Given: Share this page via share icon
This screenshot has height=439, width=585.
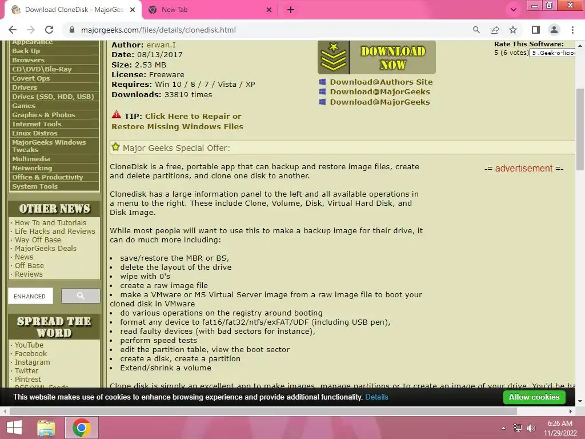Looking at the screenshot, I should (x=495, y=30).
